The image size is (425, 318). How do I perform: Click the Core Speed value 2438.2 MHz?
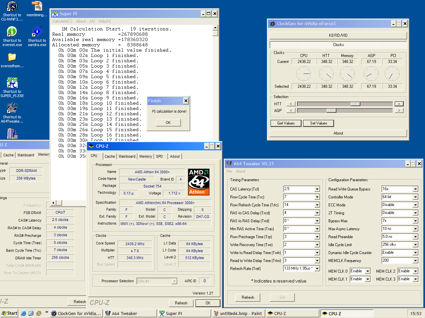pyautogui.click(x=135, y=244)
